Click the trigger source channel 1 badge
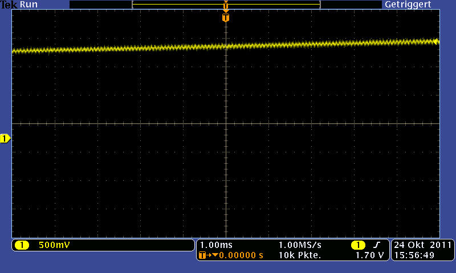This screenshot has height=273, width=456. pyautogui.click(x=358, y=245)
